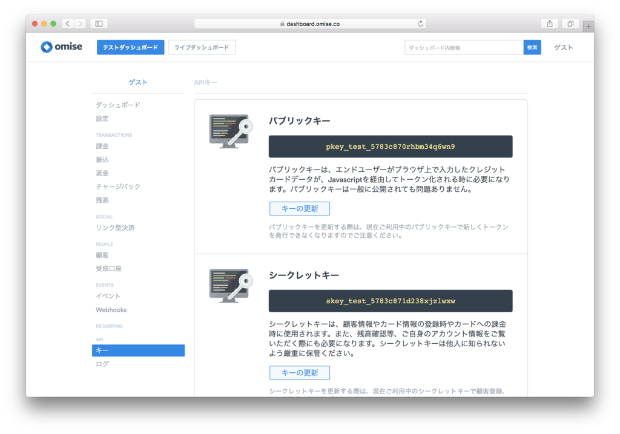The width and height of the screenshot is (620, 434).
Task: Click the SOCIAL section label
Action: (x=104, y=217)
